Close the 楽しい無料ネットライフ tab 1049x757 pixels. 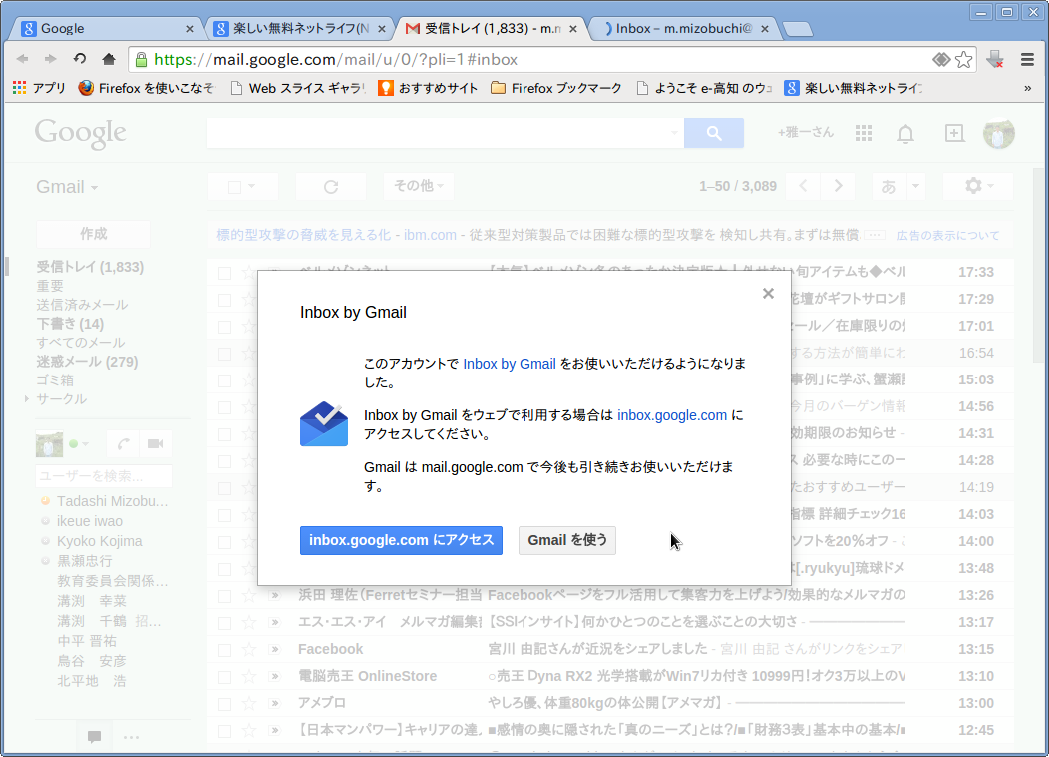coord(382,29)
